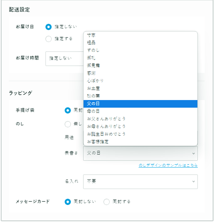Choose お土産 from the list

(x=140, y=88)
